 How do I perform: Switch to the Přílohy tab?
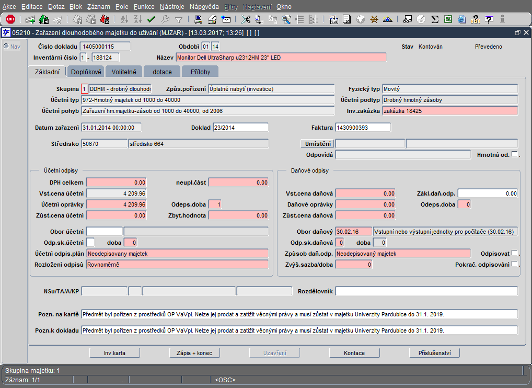tap(201, 72)
